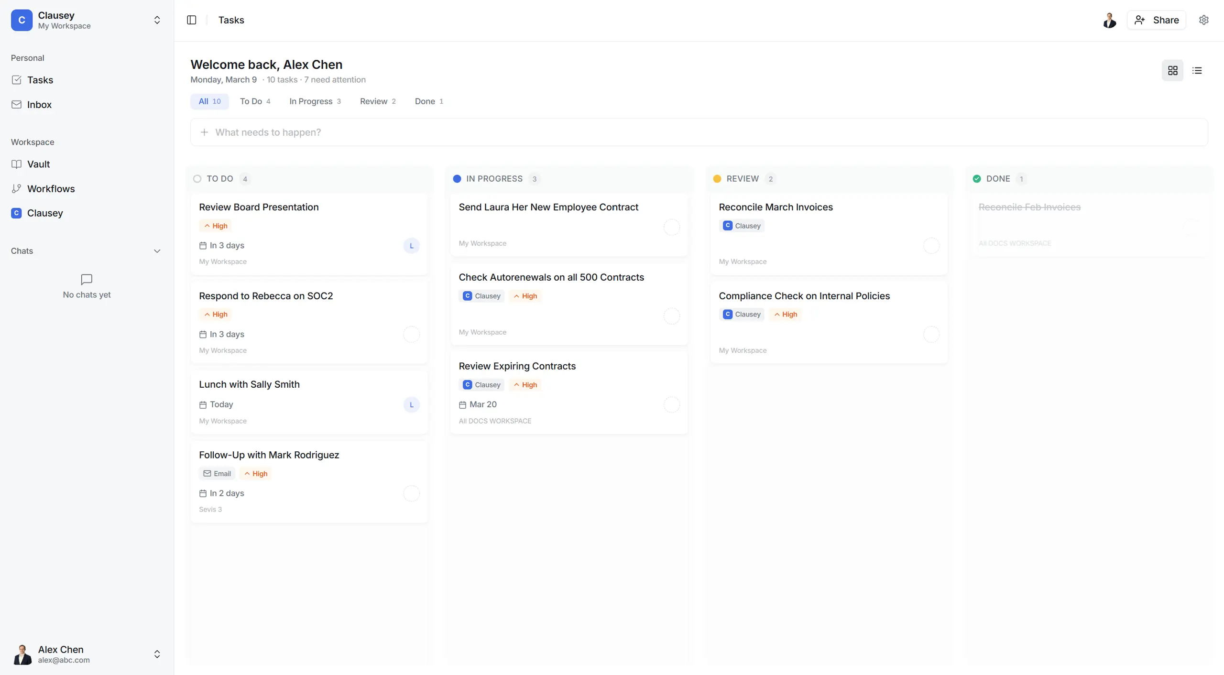Screen dimensions: 1224x675
Task: Expand the Clausey workspace switcher
Action: 157,20
